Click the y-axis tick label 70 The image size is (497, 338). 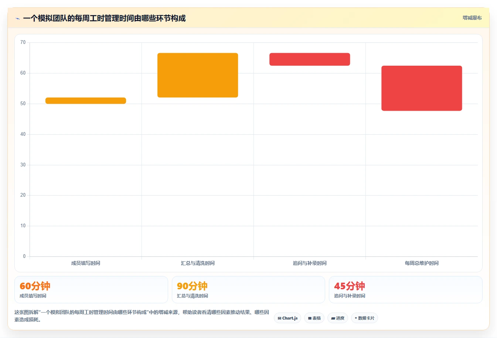point(23,42)
